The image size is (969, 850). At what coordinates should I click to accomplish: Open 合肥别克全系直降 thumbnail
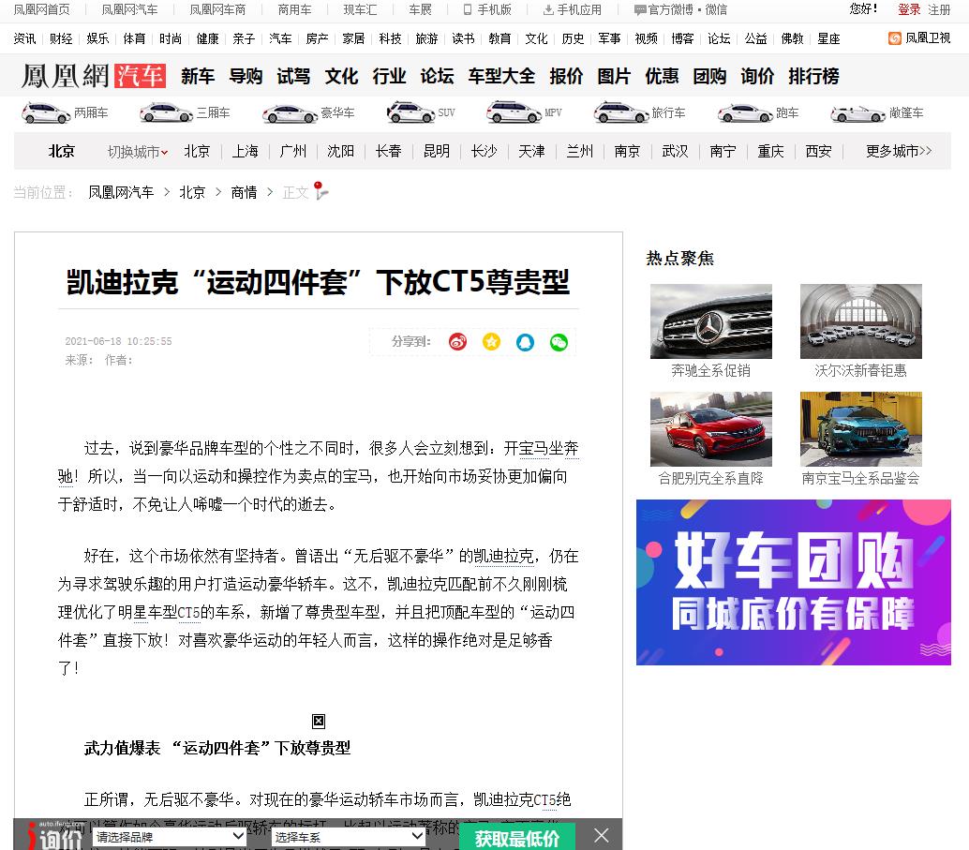click(710, 429)
